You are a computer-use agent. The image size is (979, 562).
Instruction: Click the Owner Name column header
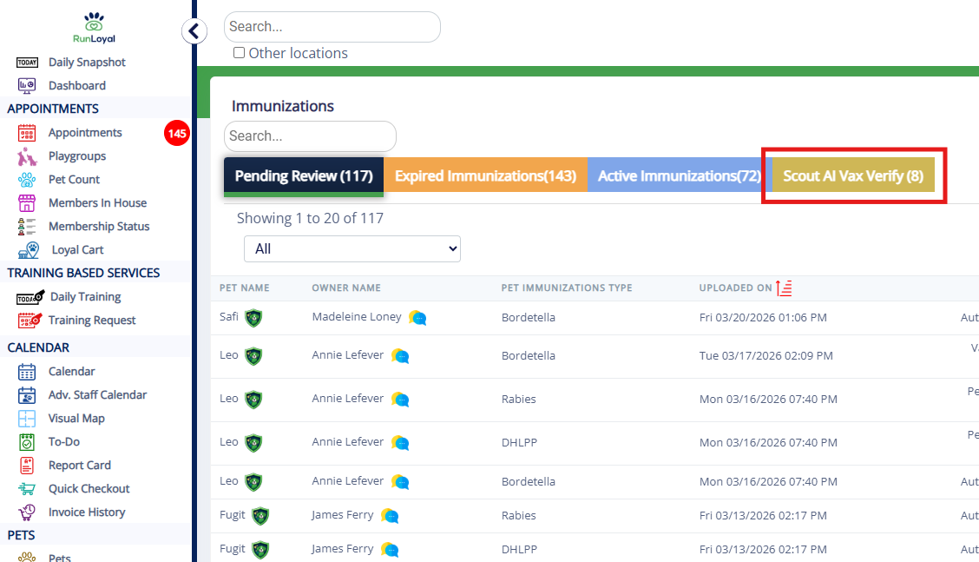point(346,288)
